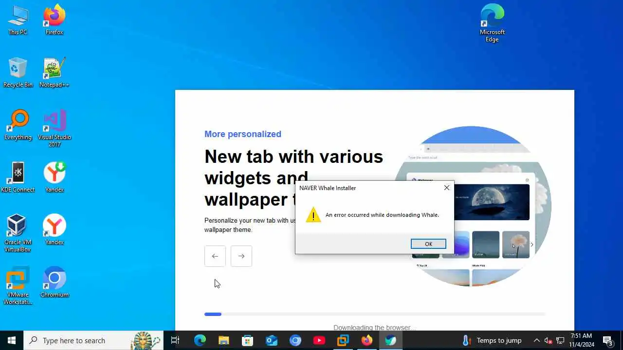
Task: Open This PC desktop icon
Action: (x=18, y=20)
